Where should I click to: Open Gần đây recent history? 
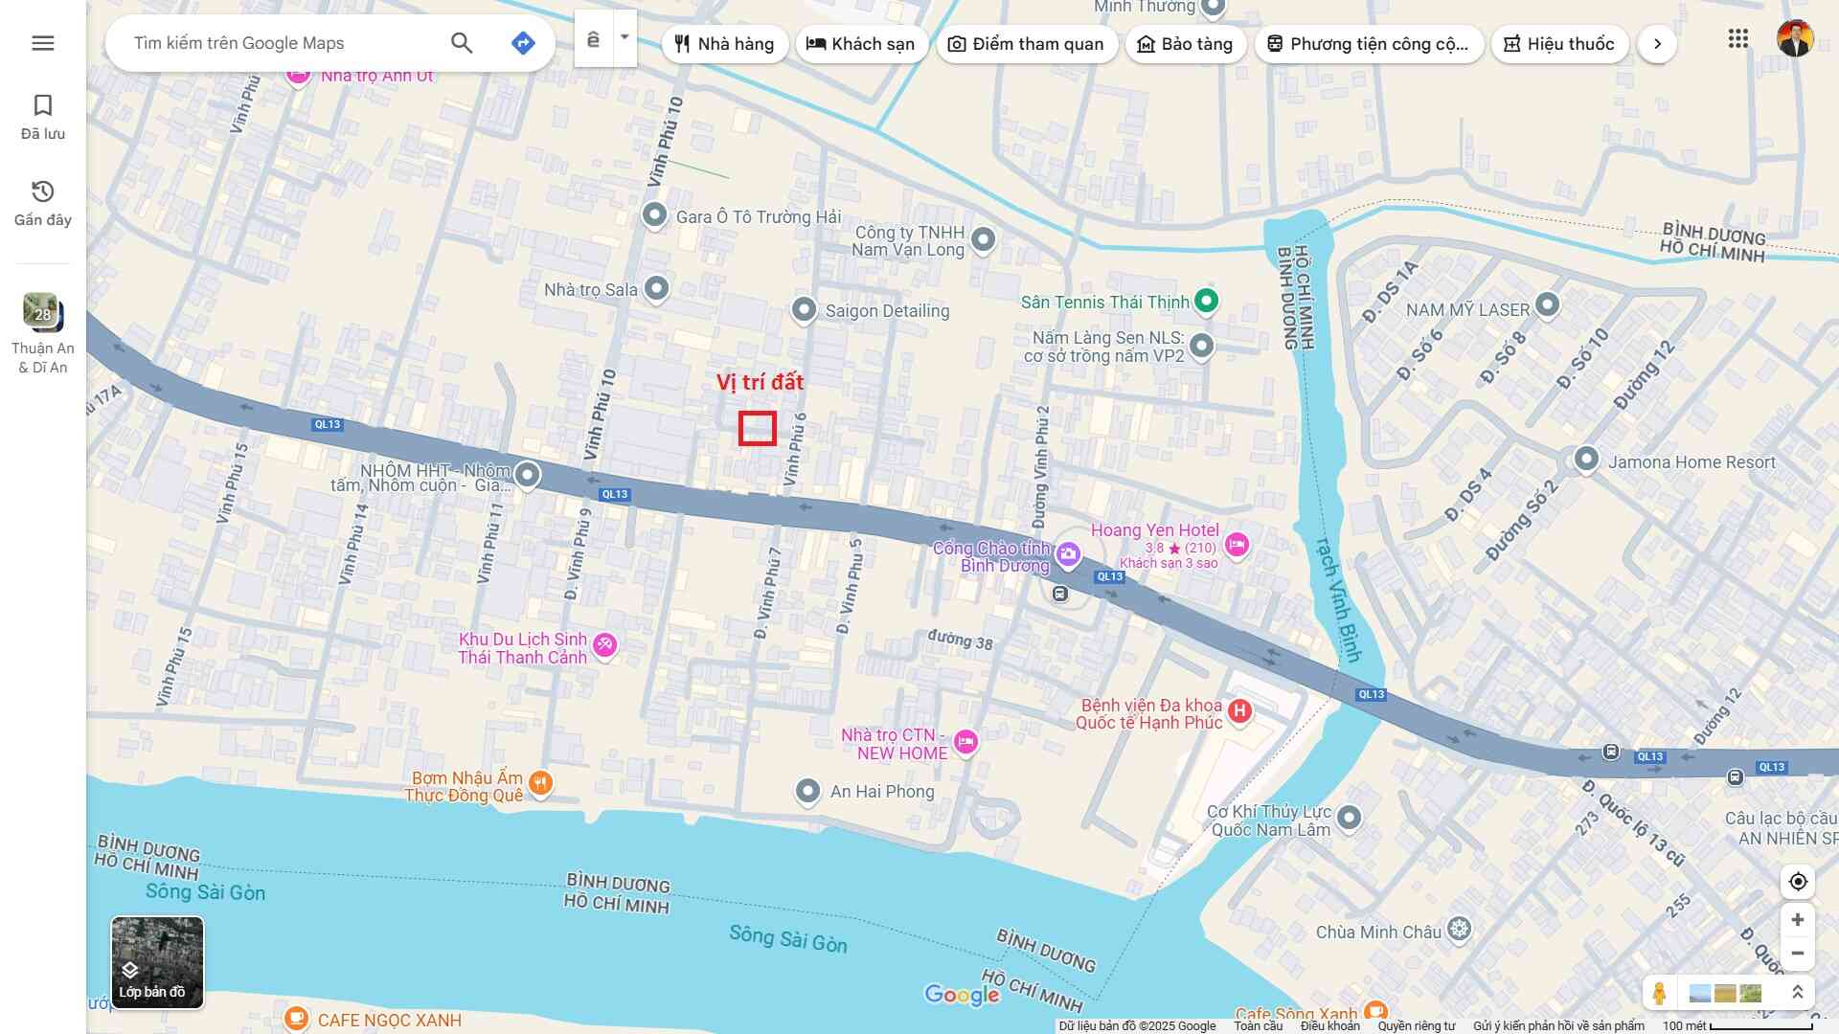[42, 203]
